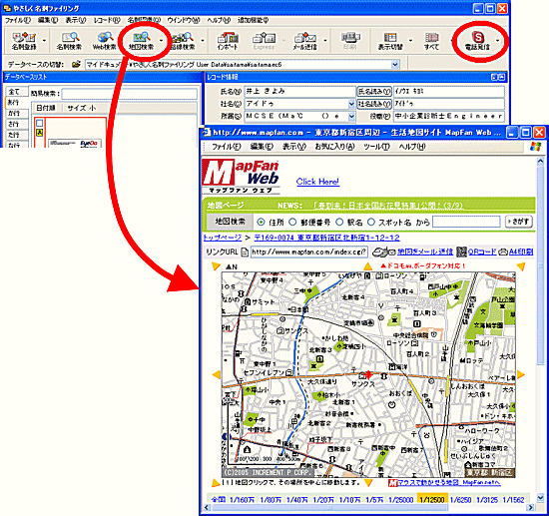Expand the 名刺登録 dropdown arrow
The width and height of the screenshot is (549, 516).
click(44, 41)
